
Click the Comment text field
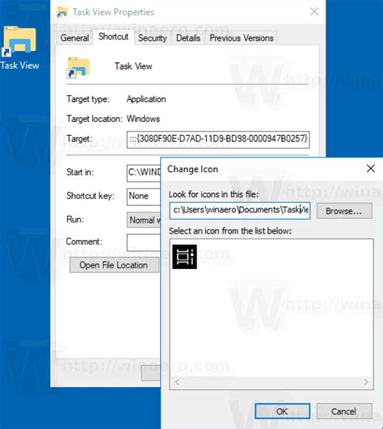144,242
